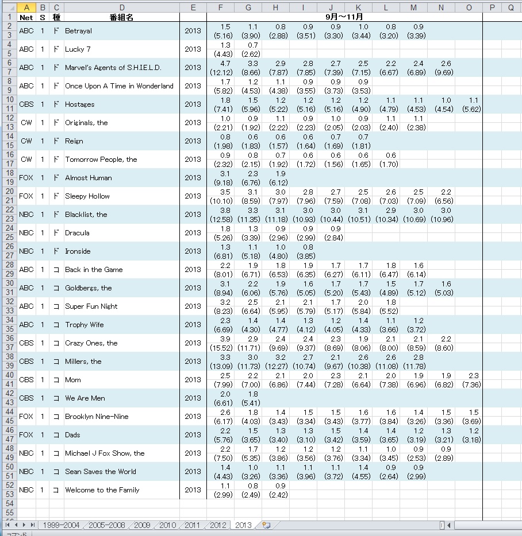
Task: Click the '番組名' header cell
Action: 122,17
